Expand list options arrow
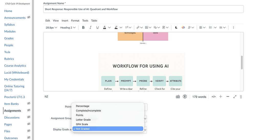Viewport: 262px width, 140px height. click(215, 27)
